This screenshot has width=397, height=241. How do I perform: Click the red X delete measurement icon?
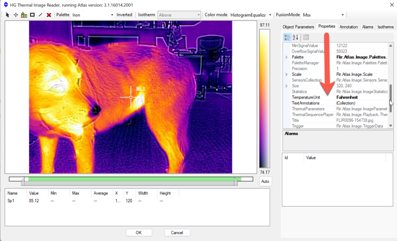[49, 15]
